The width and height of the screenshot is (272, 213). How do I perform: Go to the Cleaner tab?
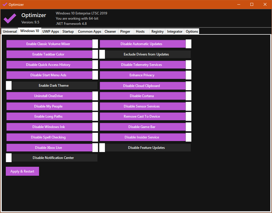tap(110, 32)
